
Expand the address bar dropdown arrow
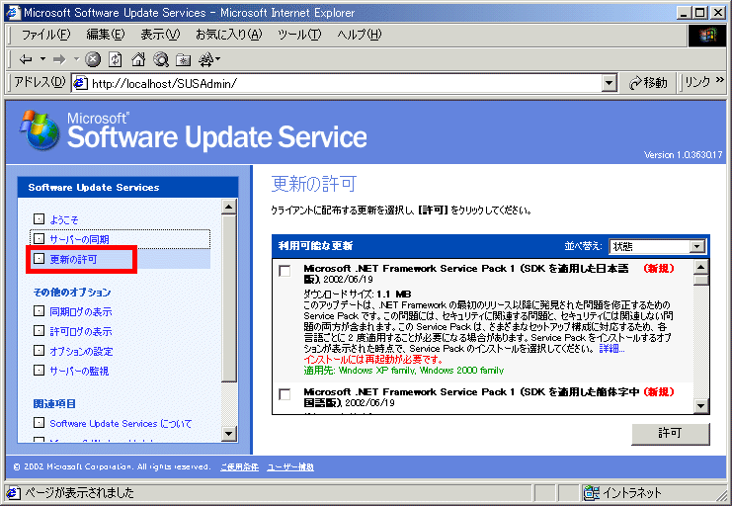pos(610,83)
